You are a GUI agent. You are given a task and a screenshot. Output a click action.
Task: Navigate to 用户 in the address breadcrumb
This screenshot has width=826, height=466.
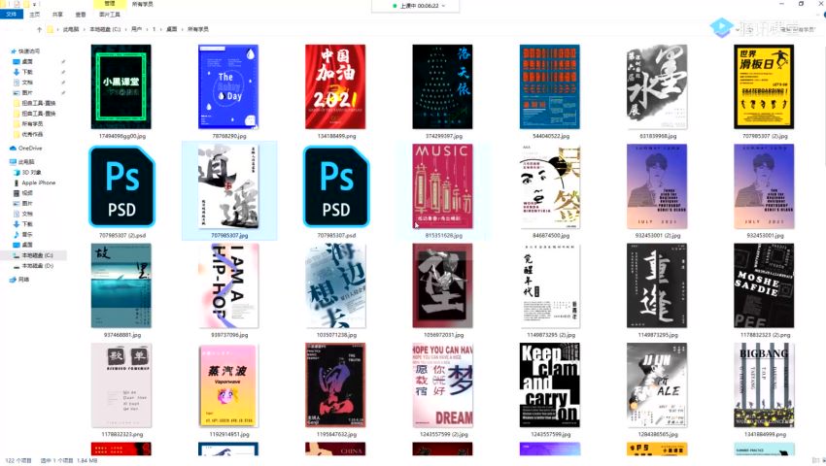(x=136, y=29)
